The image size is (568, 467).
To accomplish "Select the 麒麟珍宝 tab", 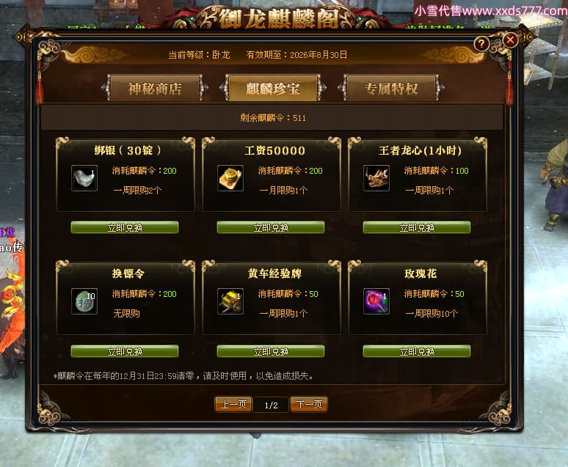I will 273,88.
